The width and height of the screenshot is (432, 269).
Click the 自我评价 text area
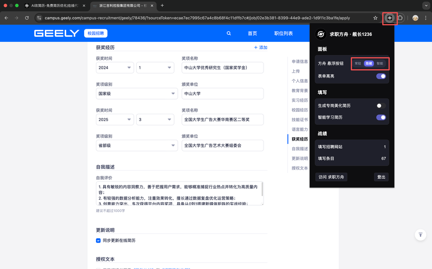click(178, 194)
